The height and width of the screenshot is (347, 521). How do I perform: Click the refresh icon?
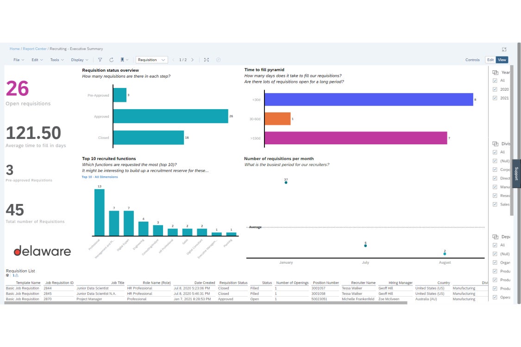(111, 60)
